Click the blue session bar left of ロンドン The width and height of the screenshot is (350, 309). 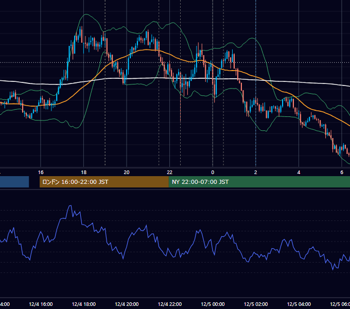pos(14,182)
